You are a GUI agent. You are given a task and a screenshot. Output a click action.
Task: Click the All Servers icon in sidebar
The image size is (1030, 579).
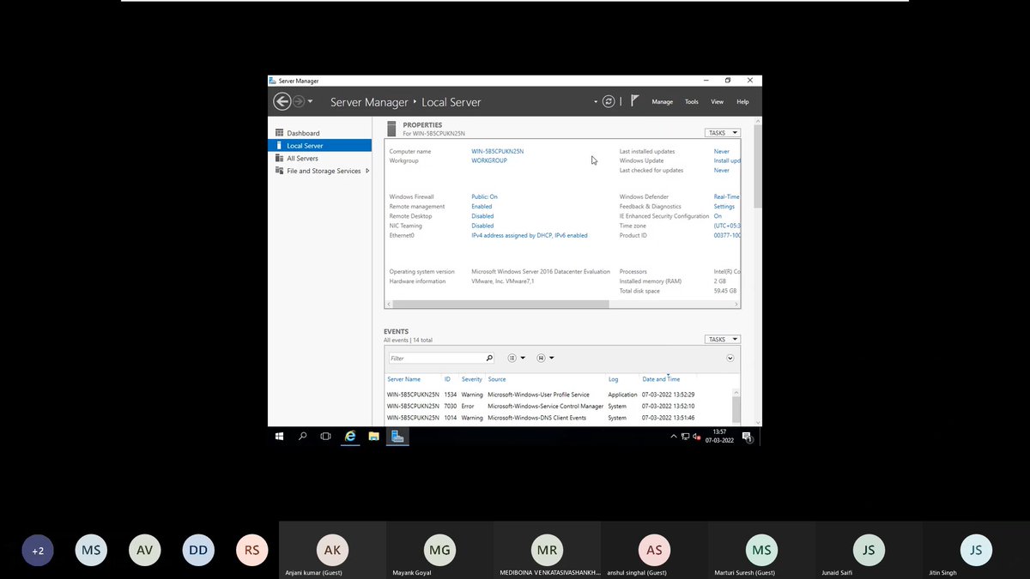279,158
